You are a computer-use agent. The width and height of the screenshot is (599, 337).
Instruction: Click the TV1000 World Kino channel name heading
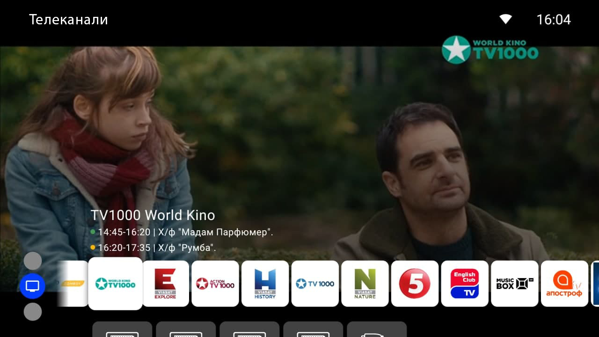coord(153,215)
